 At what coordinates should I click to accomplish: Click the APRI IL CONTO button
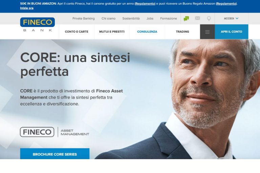[232, 32]
